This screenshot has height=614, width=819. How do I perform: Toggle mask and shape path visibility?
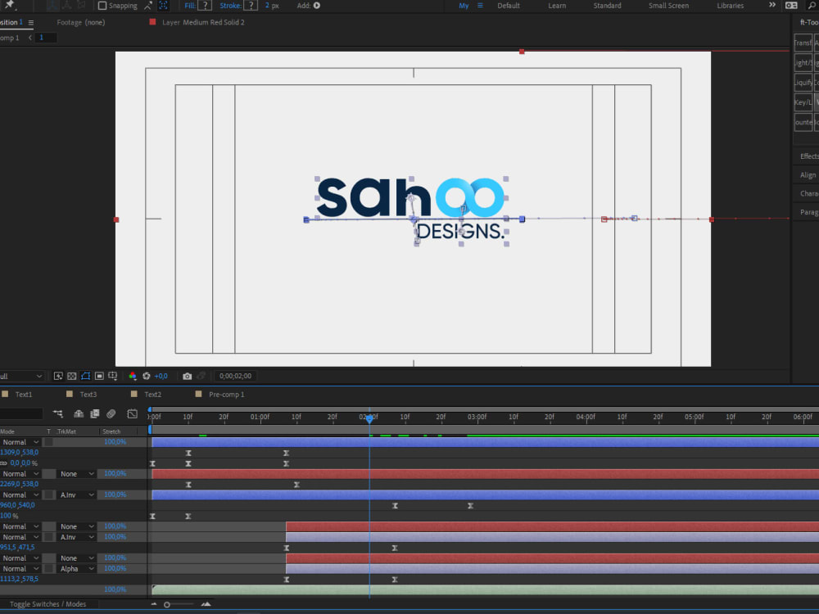[x=85, y=376]
